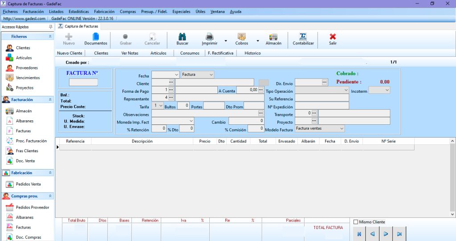Expand the Modelo Factura dropdown

point(342,129)
